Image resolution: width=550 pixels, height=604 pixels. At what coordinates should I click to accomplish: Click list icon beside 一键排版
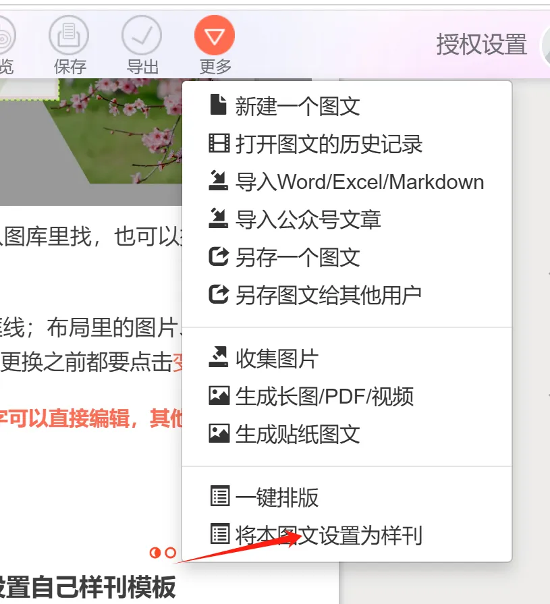tap(220, 496)
